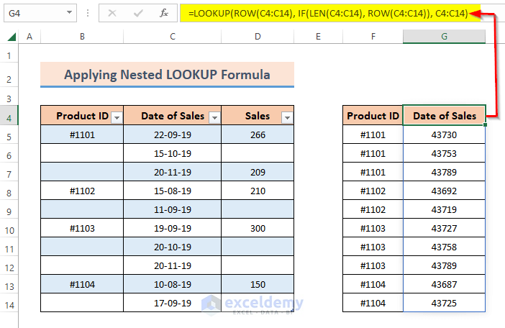Image resolution: width=505 pixels, height=328 pixels.
Task: Select result cell 43692
Action: click(x=444, y=191)
